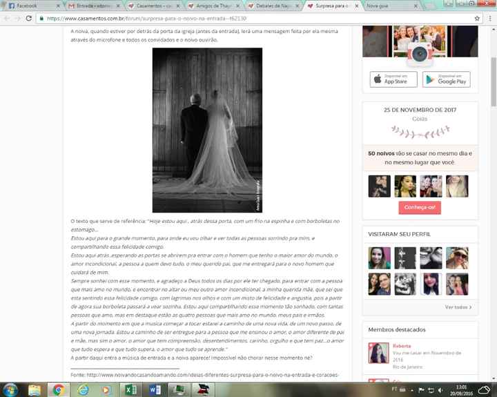This screenshot has height=397, width=497.
Task: Open fourth noivos profile thumbnail
Action: (457, 186)
